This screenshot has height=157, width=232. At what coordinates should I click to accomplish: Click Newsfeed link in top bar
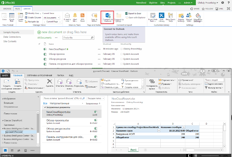tap(141, 3)
